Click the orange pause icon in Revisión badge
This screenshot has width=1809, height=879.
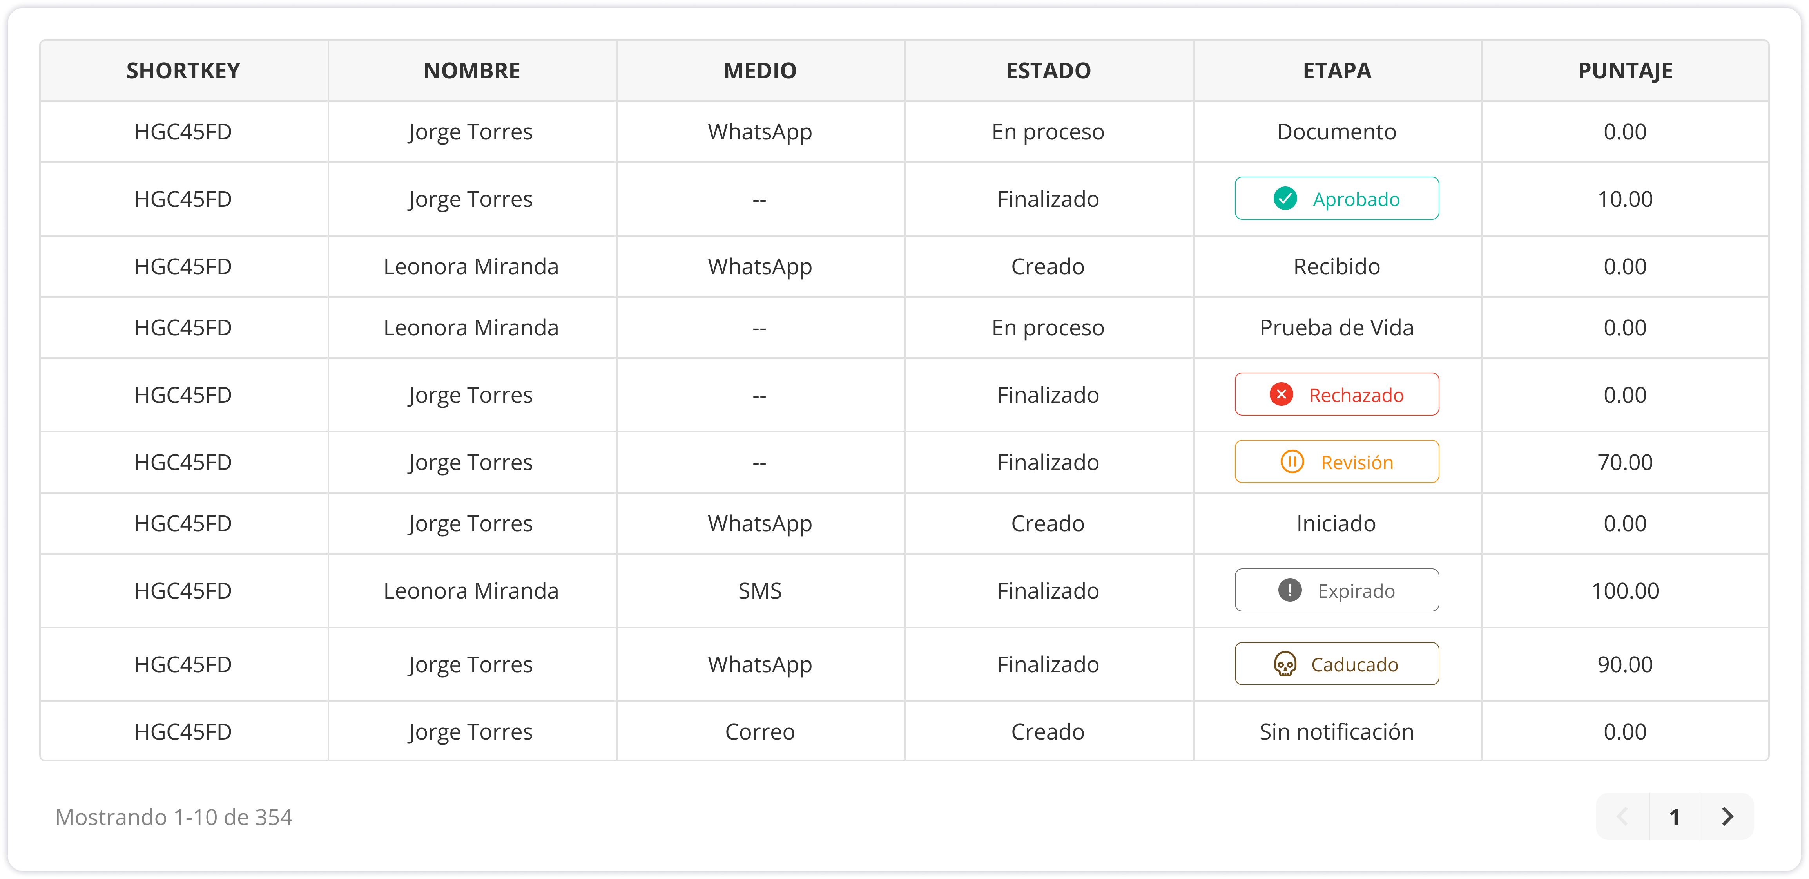(x=1292, y=462)
